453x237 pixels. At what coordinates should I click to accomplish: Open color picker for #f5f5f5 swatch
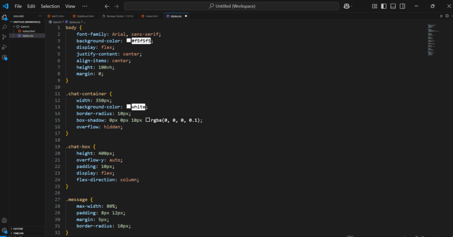pos(129,41)
